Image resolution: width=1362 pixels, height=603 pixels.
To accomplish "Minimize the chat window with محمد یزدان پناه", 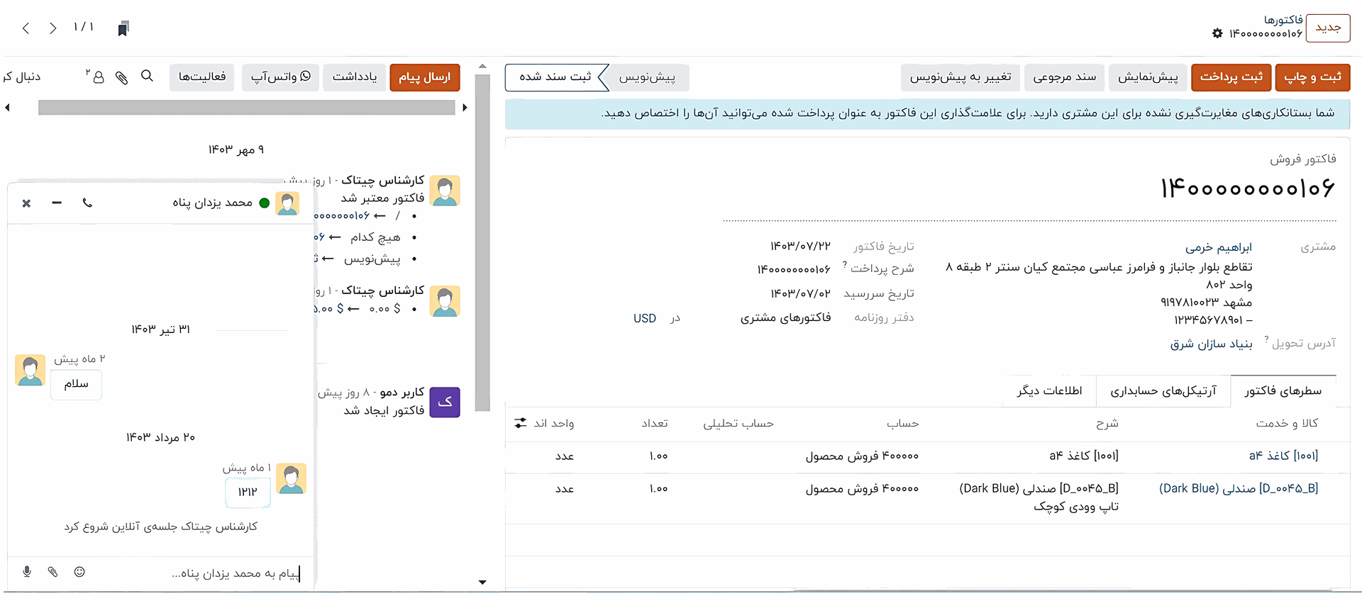I will [57, 203].
